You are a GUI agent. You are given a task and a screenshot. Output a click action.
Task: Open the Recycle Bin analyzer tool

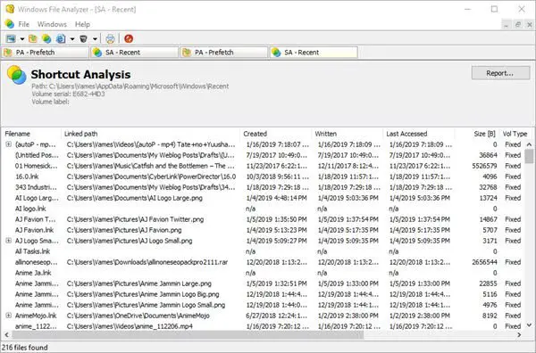[83, 38]
